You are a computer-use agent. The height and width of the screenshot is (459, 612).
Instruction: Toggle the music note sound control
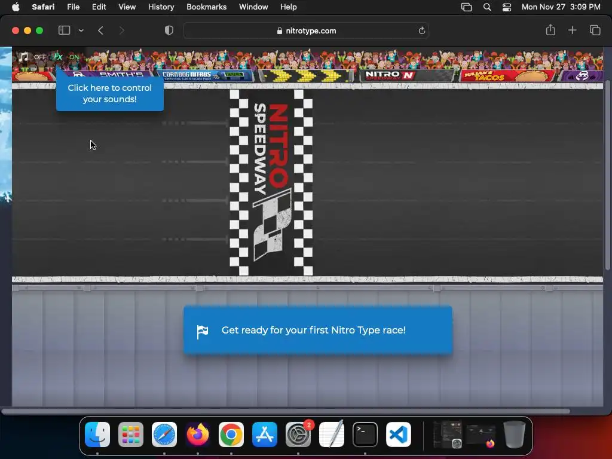(x=24, y=57)
